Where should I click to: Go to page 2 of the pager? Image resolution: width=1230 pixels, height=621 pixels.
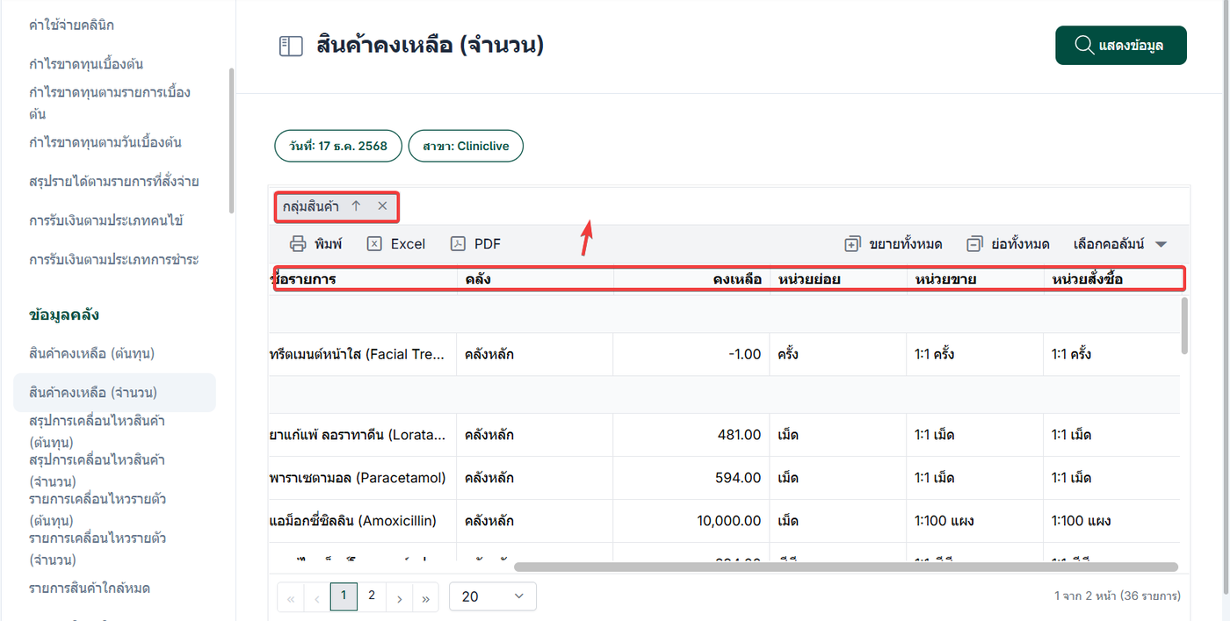(x=372, y=596)
